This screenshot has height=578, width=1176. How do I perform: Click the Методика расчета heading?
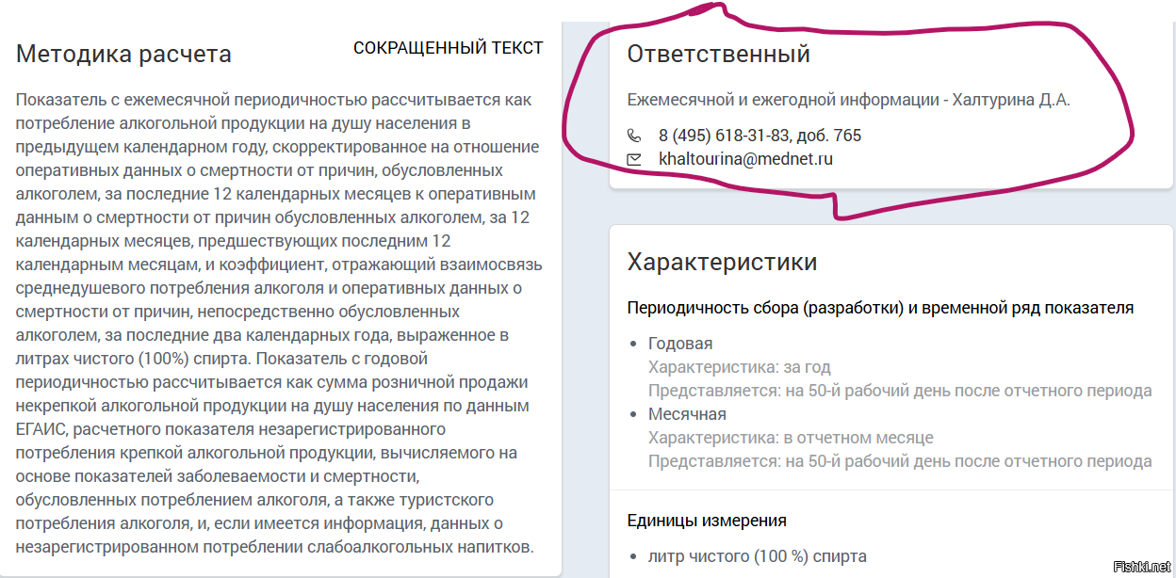pyautogui.click(x=123, y=54)
